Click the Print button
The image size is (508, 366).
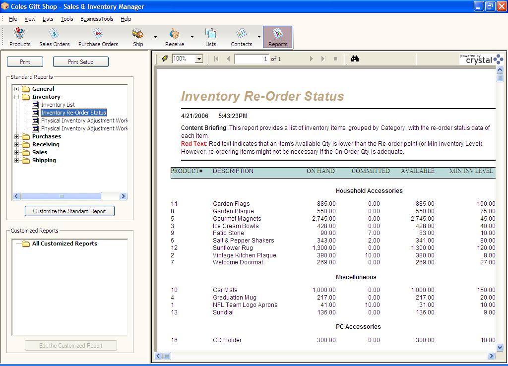click(x=25, y=62)
